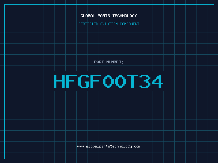218x163 pixels.
Task: Select the part number HFGF00T34
Action: 108,81
